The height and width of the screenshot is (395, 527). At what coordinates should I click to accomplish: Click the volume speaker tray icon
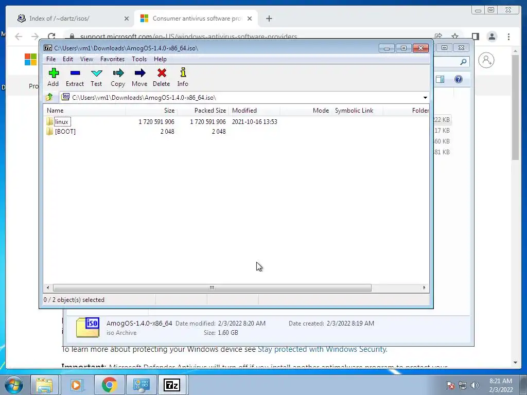475,385
